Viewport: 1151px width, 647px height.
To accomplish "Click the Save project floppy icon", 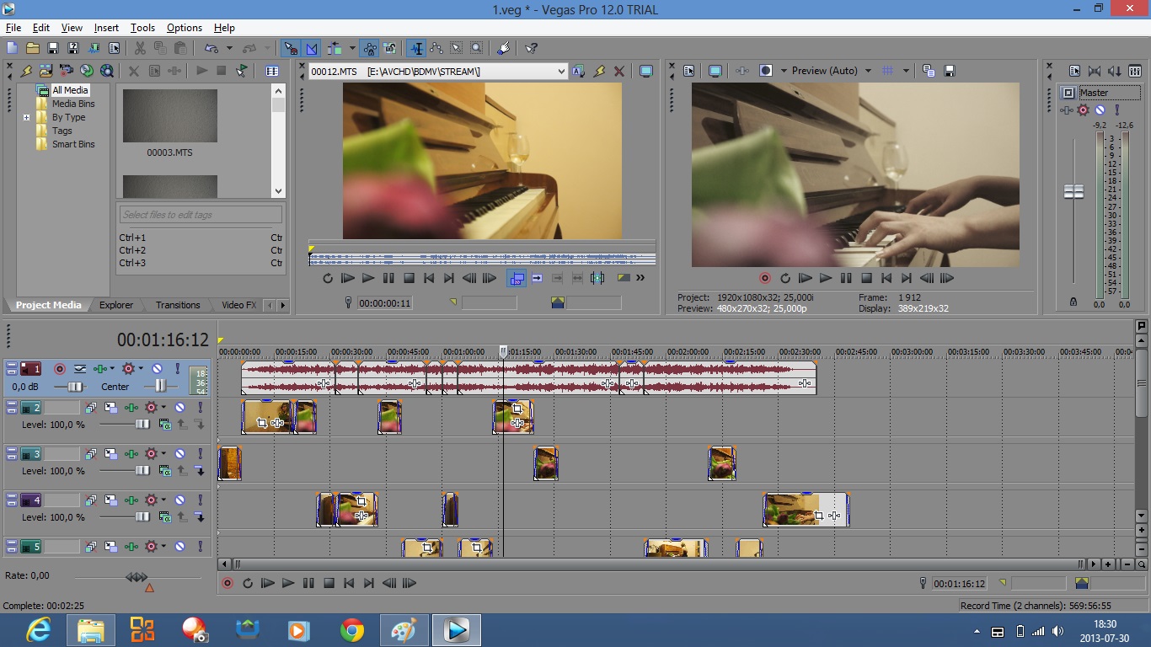I will point(52,48).
